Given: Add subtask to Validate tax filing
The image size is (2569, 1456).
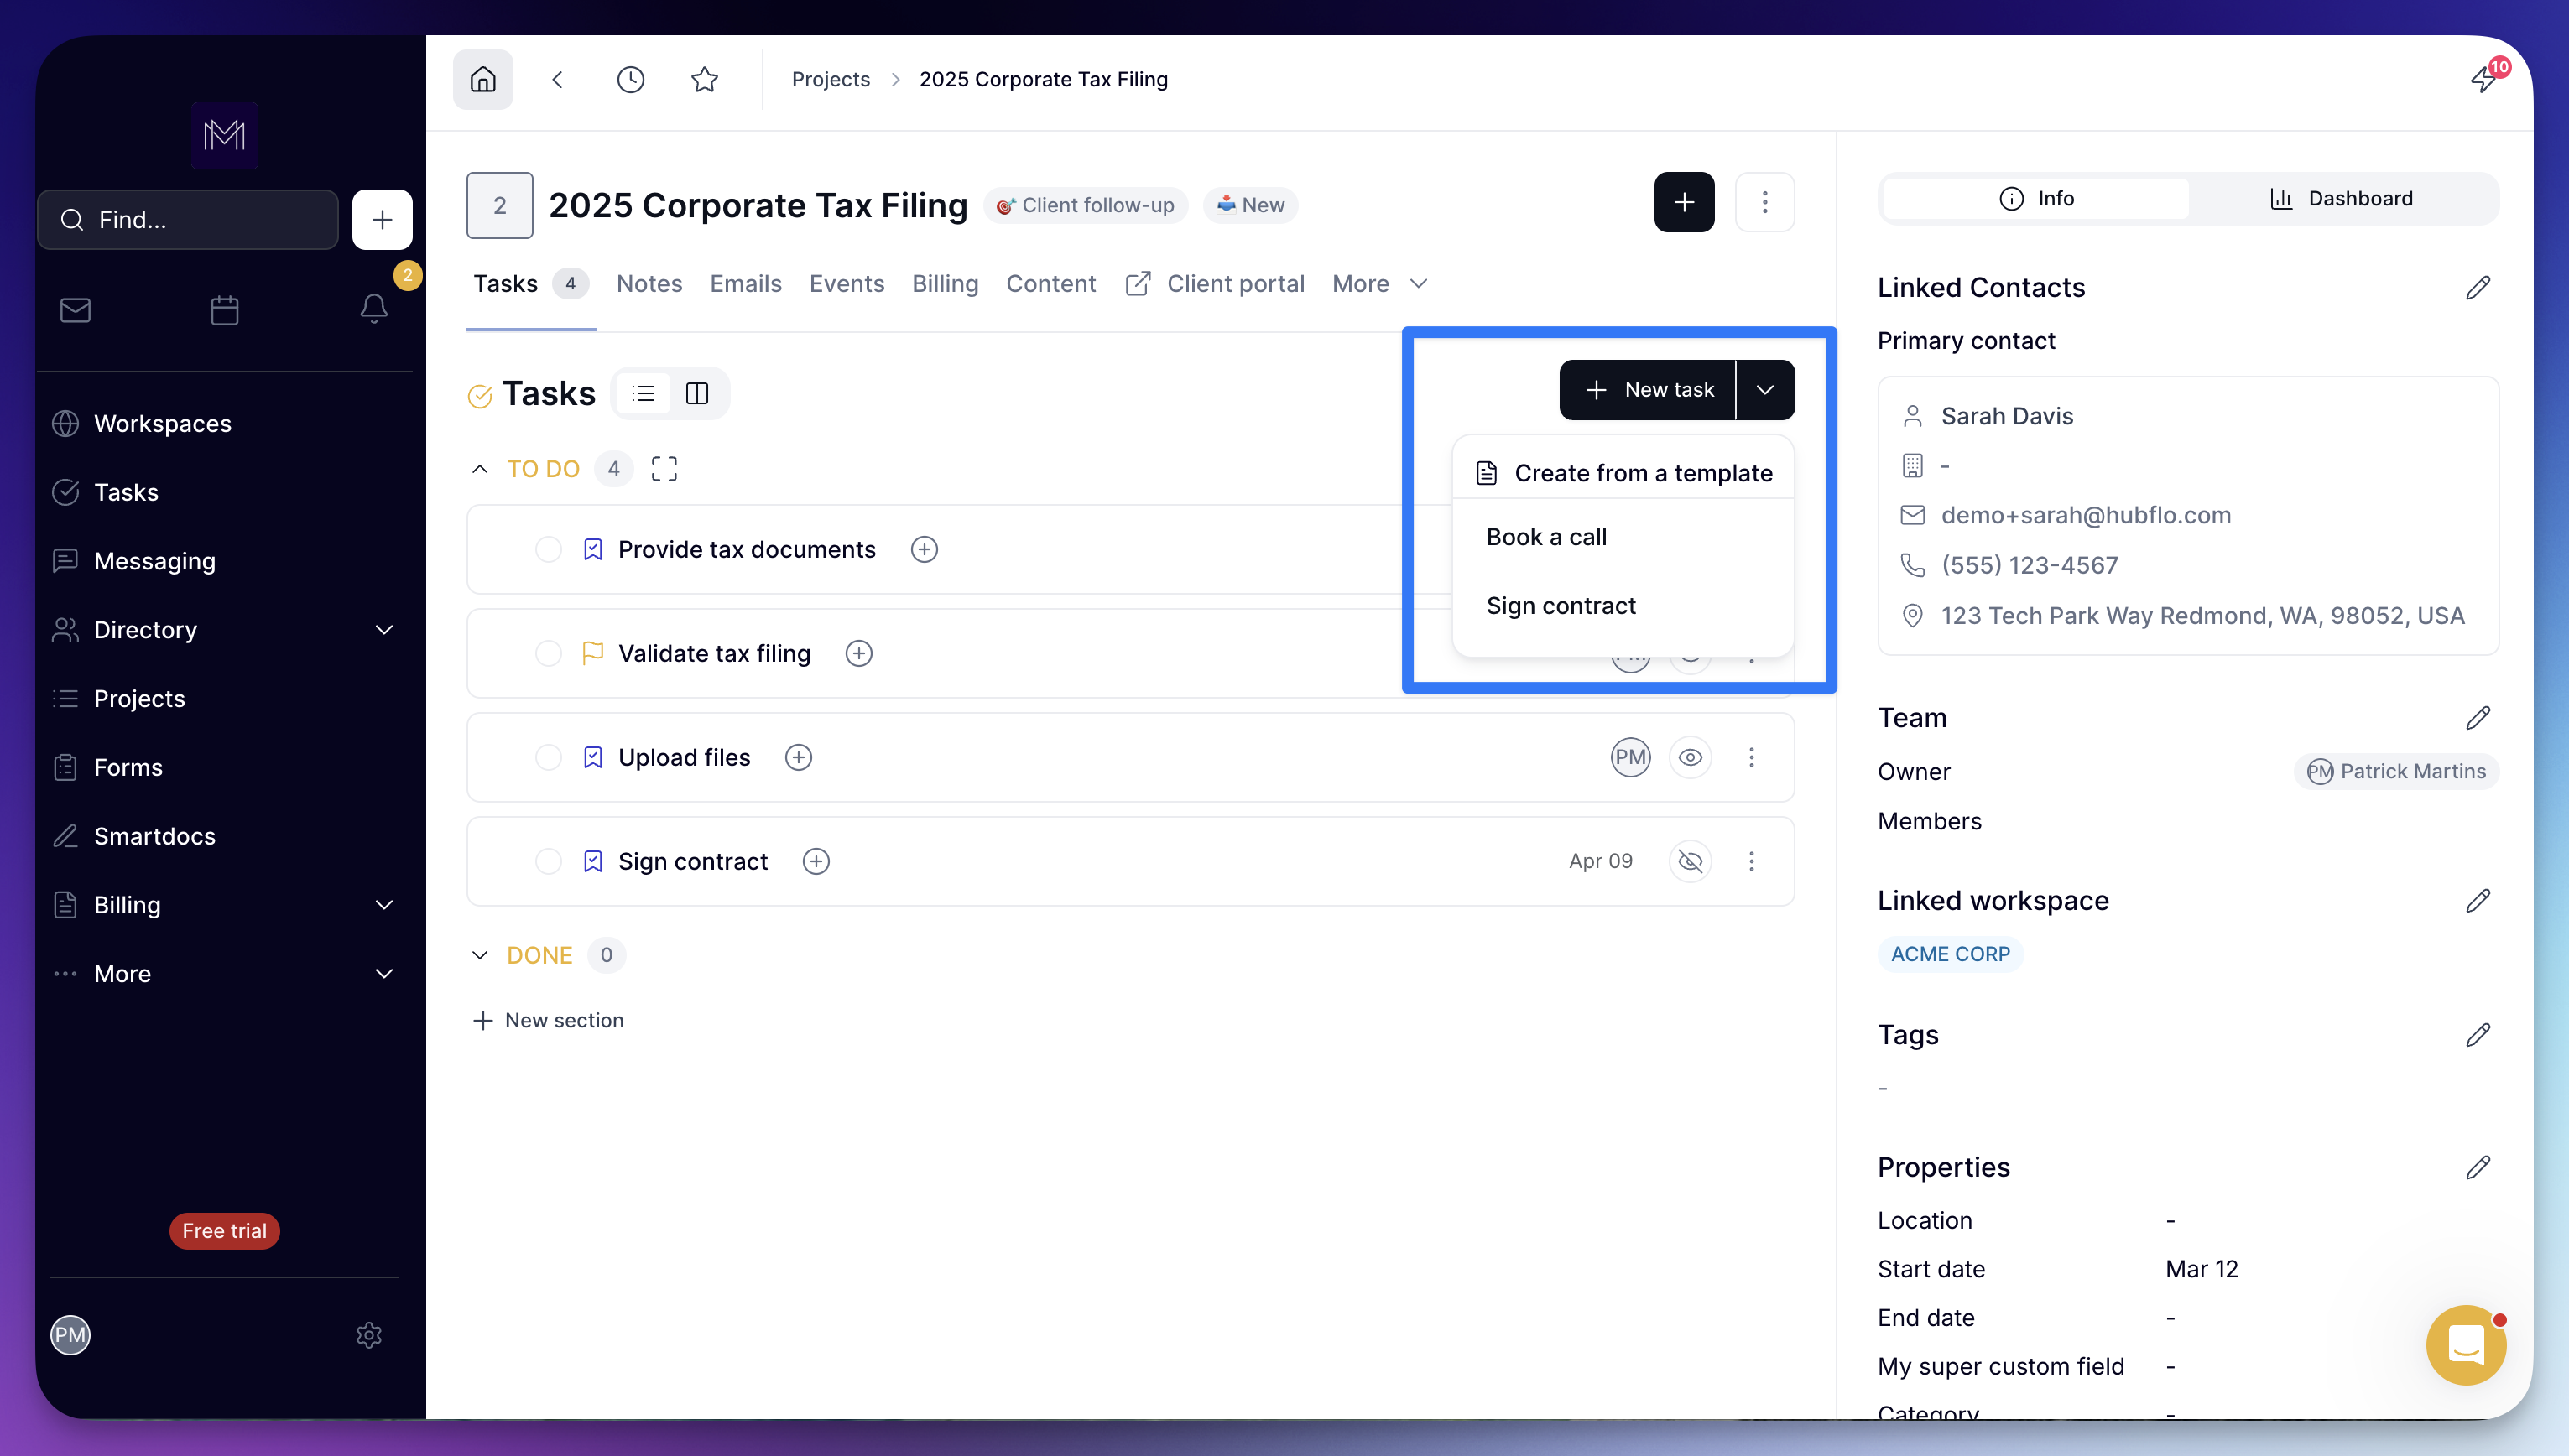Looking at the screenshot, I should click(859, 653).
